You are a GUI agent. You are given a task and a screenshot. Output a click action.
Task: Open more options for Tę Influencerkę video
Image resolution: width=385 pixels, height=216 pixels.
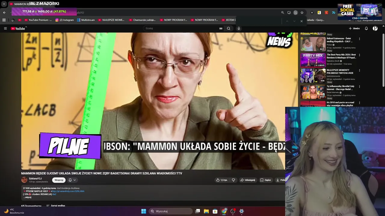(359, 87)
